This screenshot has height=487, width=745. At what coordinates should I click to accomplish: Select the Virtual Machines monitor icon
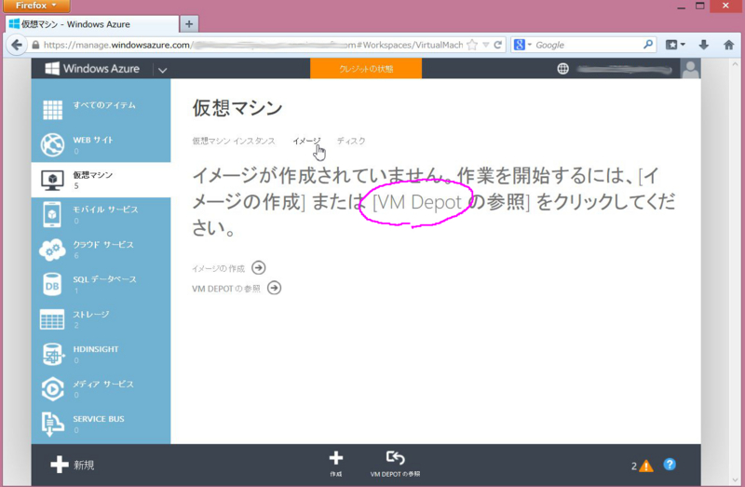[52, 180]
